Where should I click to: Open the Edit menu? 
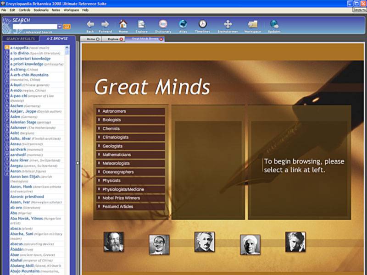pos(12,10)
